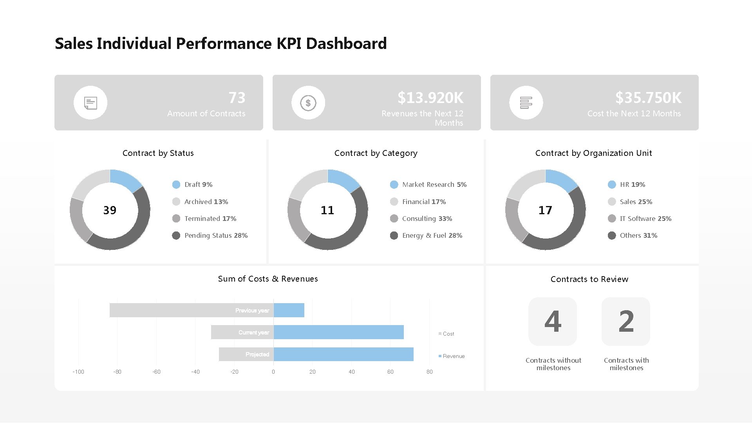
Task: Expand the Contract by Status chart
Action: point(158,153)
